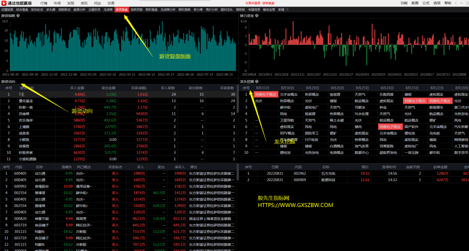This screenshot has height=251, width=469.
Task: Open the 公式 menu
Action: coord(426,3)
